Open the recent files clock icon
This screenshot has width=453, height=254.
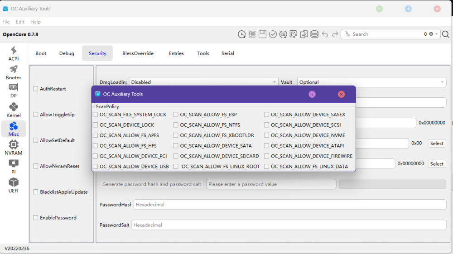(x=241, y=34)
